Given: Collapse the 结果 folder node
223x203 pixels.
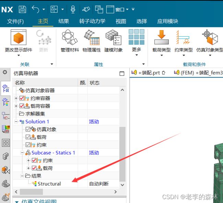Looking at the screenshot, I should coord(22,176).
